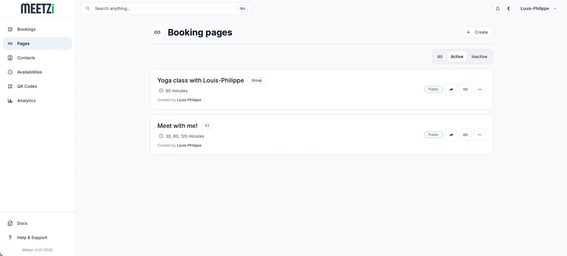Click the Contacts sidebar icon
Screen dimensions: 567x256
click(x=10, y=58)
